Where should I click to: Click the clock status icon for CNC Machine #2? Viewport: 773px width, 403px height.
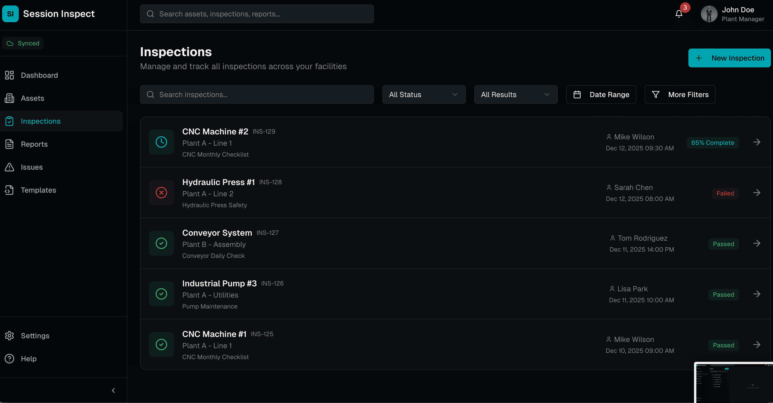161,142
